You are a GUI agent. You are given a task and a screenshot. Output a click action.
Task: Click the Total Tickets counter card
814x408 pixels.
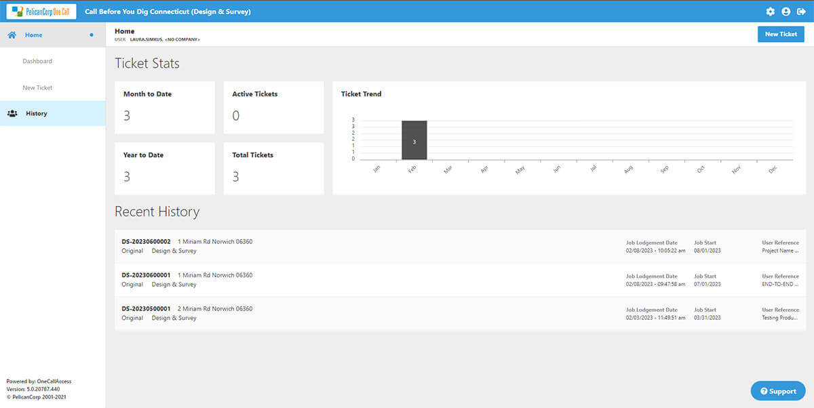(273, 168)
